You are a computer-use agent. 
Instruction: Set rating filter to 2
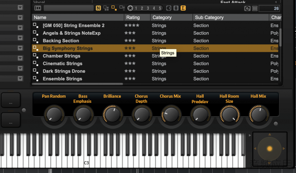tap(142, 8)
